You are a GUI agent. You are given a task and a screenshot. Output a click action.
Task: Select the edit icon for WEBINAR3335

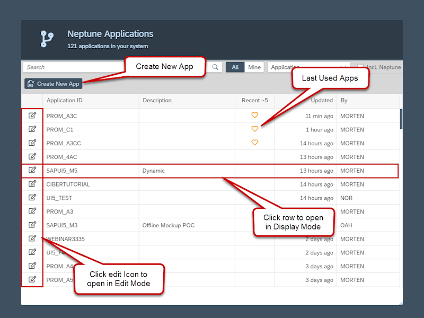click(33, 238)
